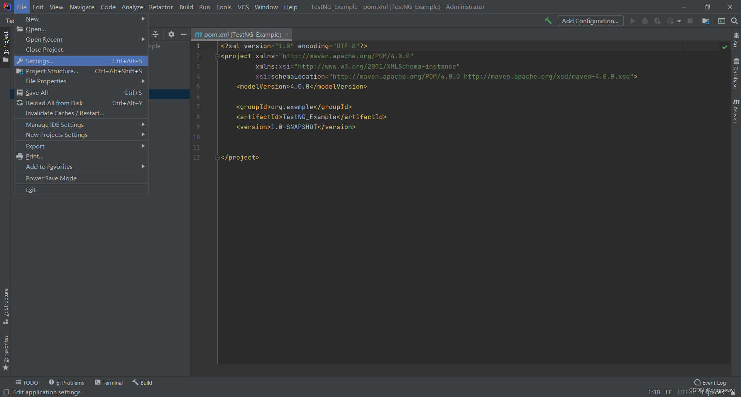Click Close Project menu item
Screen dimensions: 741x397
(81, 49)
